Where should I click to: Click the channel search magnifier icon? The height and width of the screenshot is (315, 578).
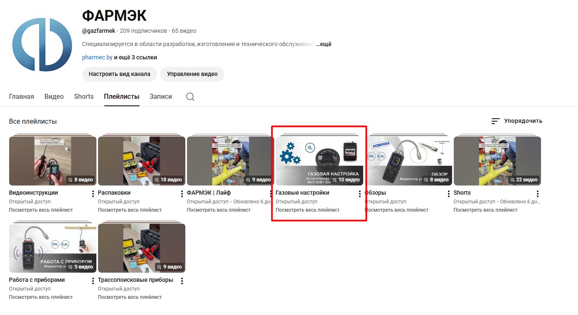pyautogui.click(x=190, y=97)
